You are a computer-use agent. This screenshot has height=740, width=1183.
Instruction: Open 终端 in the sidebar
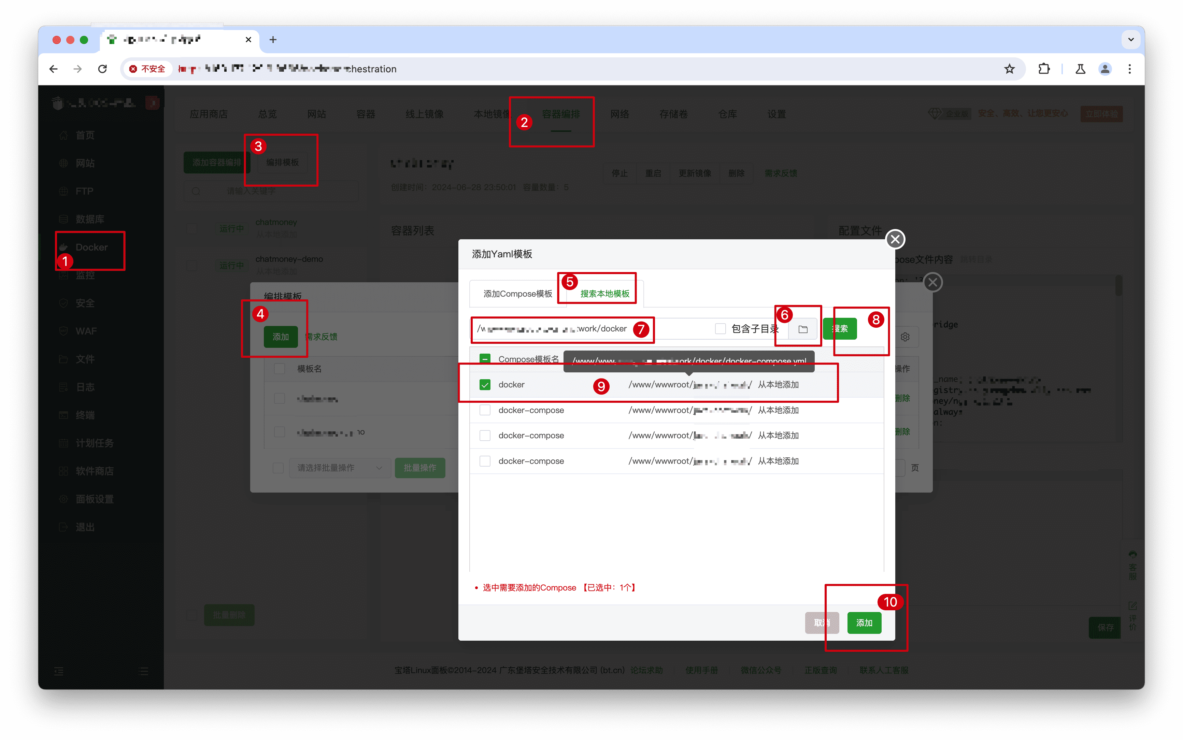(x=85, y=414)
